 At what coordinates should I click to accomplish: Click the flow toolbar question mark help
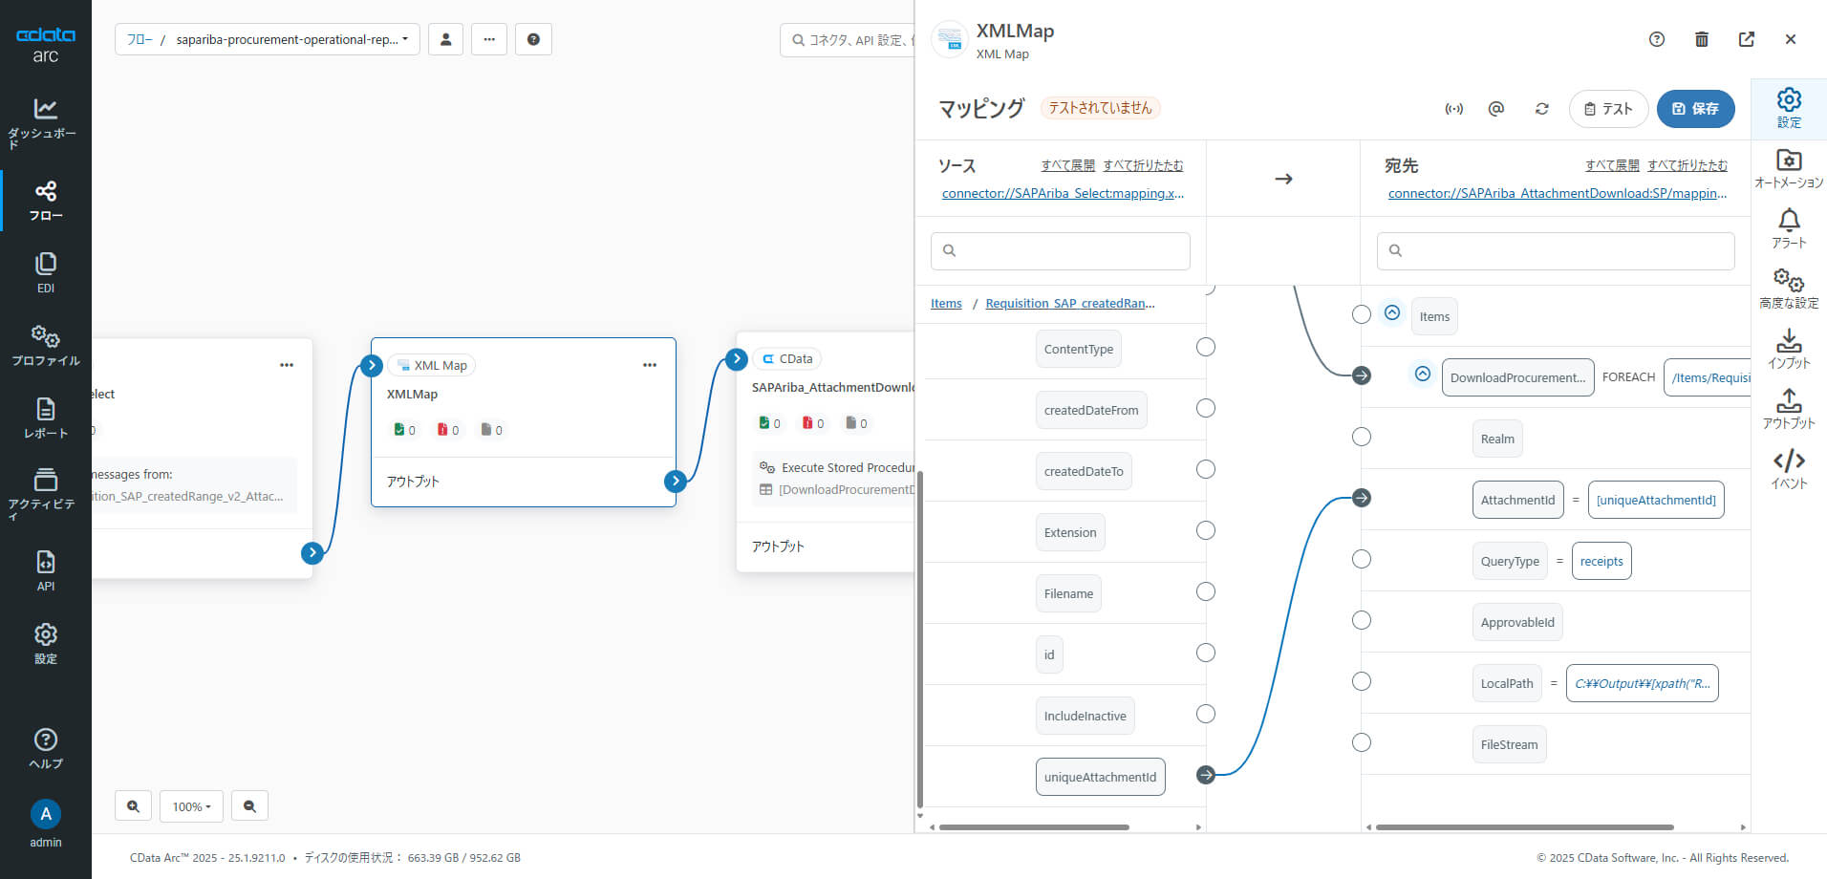pos(533,39)
